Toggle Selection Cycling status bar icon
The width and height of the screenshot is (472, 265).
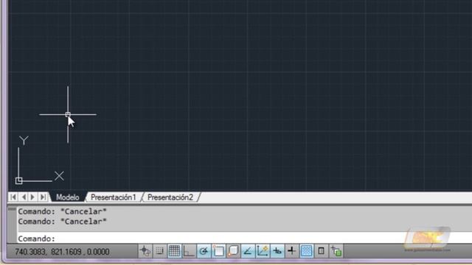pos(336,251)
